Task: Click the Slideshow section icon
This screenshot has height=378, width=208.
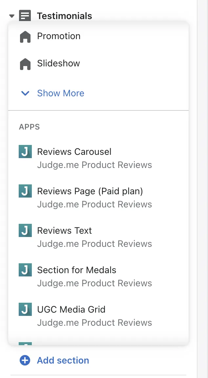Action: [25, 64]
